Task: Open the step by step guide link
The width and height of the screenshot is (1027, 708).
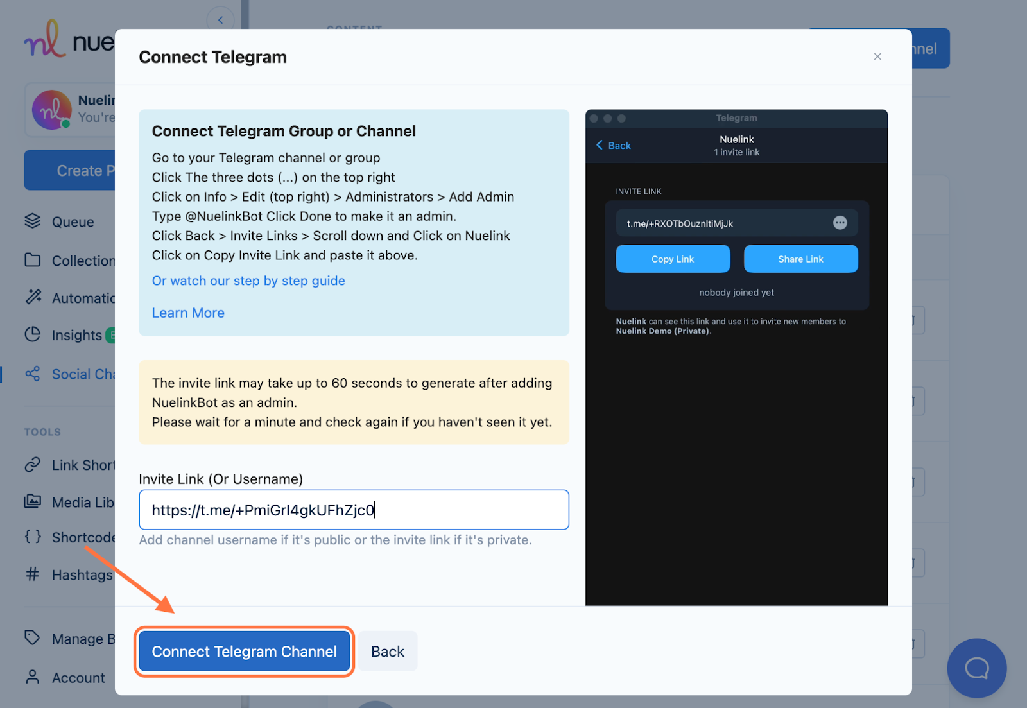Action: tap(248, 281)
